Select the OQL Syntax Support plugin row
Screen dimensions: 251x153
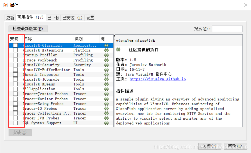pyautogui.click(x=61, y=123)
